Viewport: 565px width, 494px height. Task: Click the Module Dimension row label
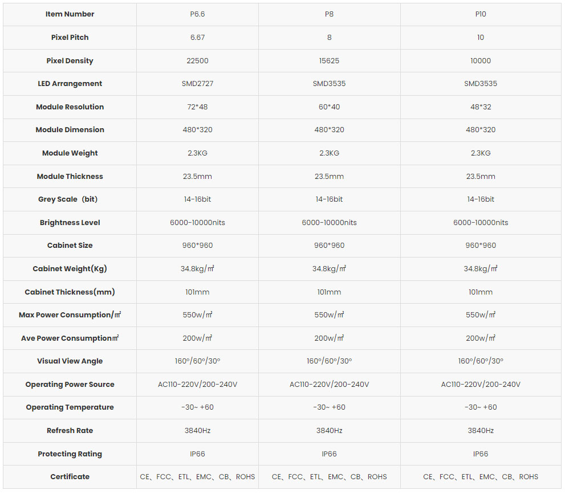pyautogui.click(x=70, y=130)
